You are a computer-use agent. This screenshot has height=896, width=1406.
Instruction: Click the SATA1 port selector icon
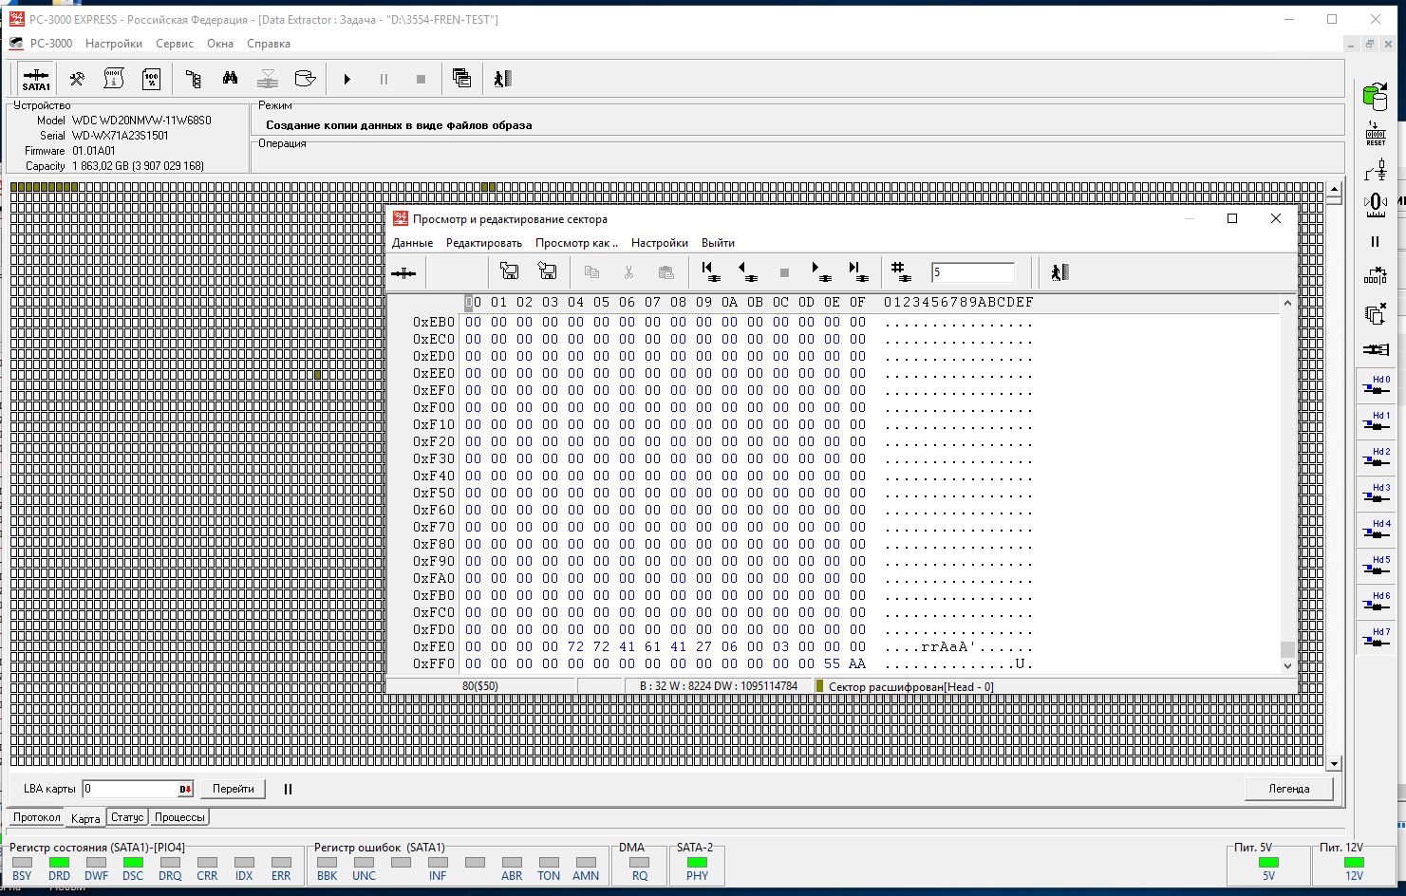[36, 79]
